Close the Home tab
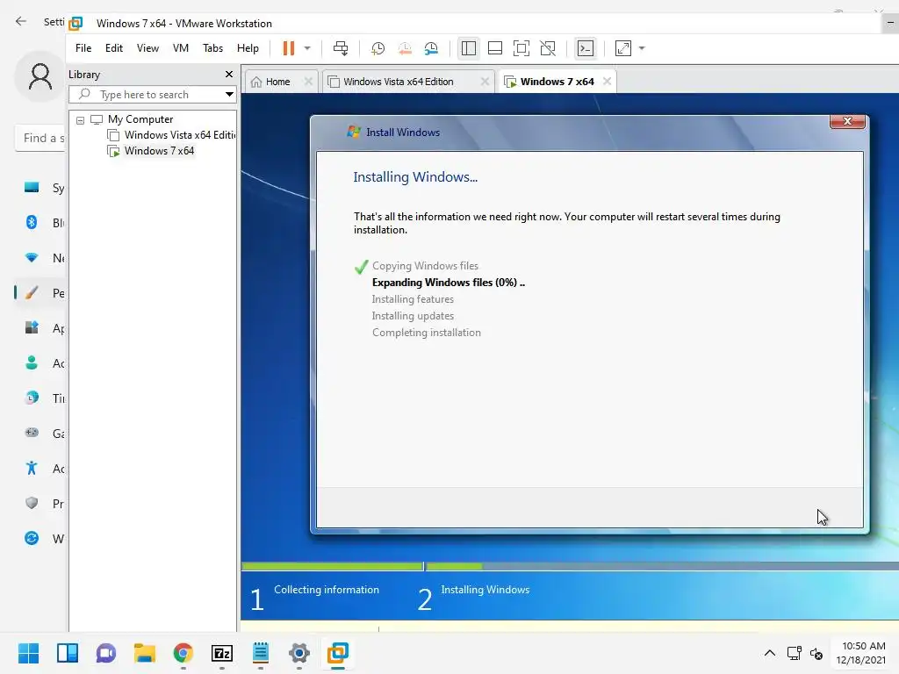 click(x=308, y=82)
